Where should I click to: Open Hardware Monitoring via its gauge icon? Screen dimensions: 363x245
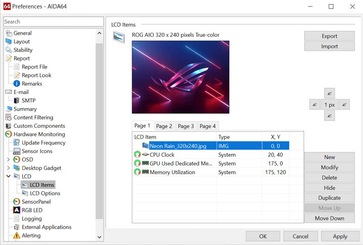pos(9,134)
